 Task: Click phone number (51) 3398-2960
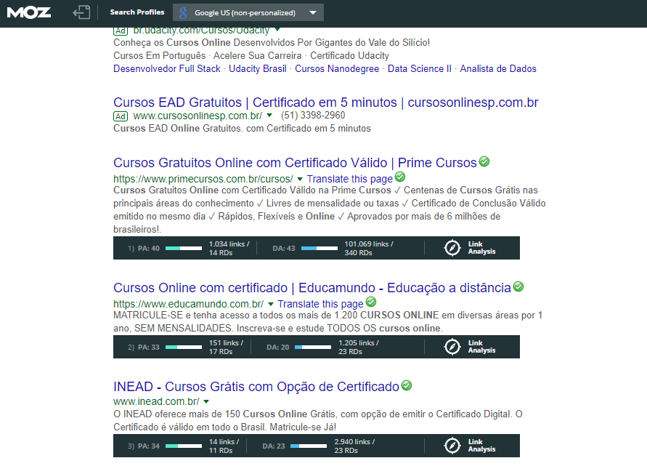pos(313,116)
